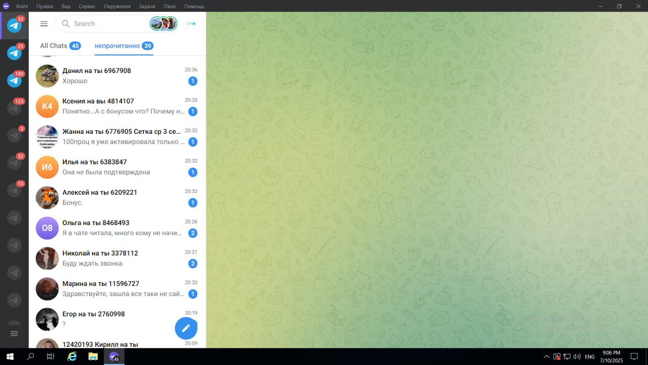This screenshot has height=365, width=648.
Task: Open chat Илья на ты 6383847
Action: 117,167
